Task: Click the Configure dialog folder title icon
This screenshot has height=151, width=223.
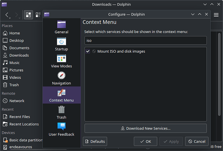Action: pos(47,14)
